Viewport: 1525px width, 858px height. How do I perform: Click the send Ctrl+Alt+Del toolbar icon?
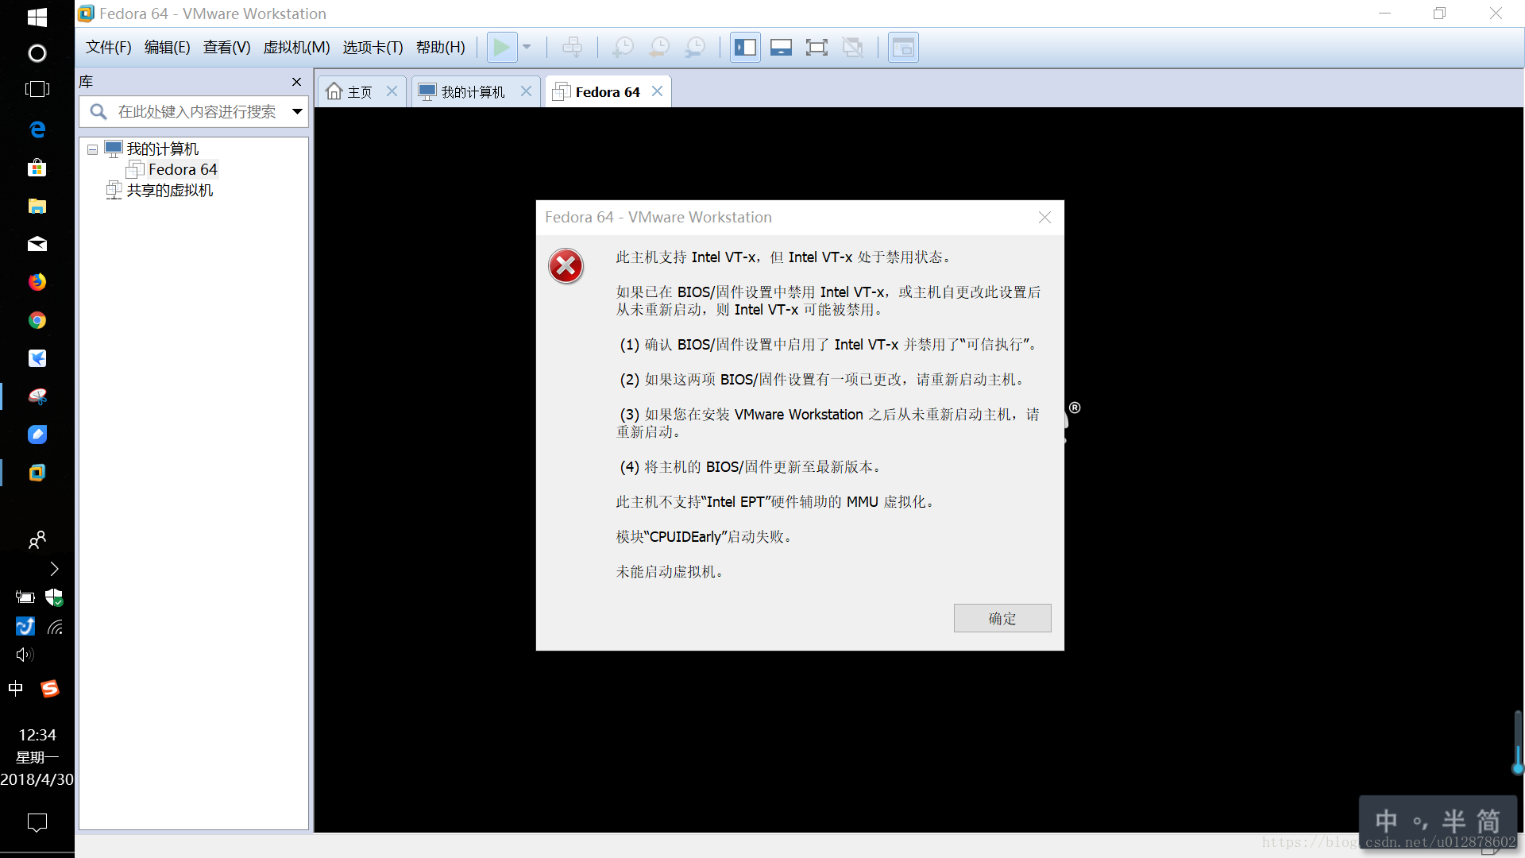(572, 48)
